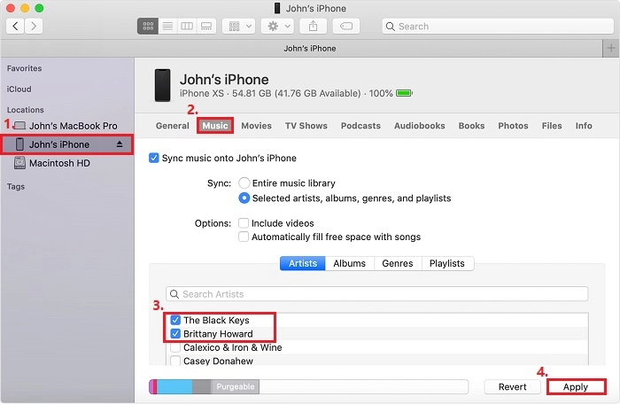Viewport: 620px width, 404px height.
Task: Show the Albums segment
Action: pos(349,263)
